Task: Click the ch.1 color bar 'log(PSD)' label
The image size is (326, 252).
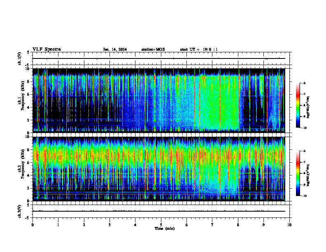Action: 308,107
